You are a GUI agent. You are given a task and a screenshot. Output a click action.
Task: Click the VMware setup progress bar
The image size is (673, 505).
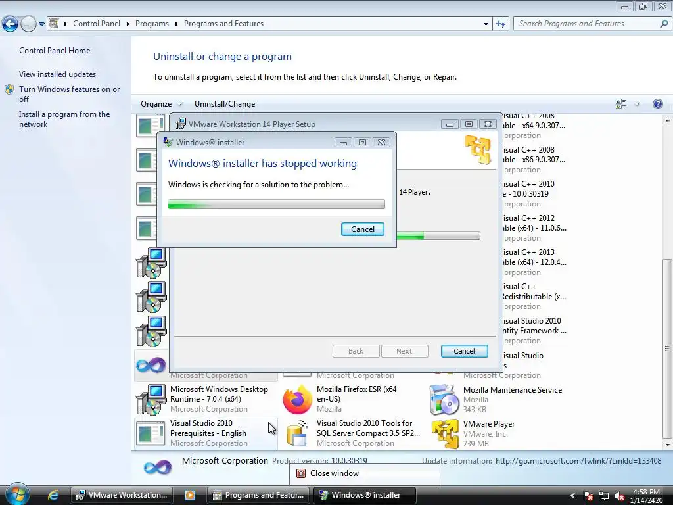click(438, 236)
